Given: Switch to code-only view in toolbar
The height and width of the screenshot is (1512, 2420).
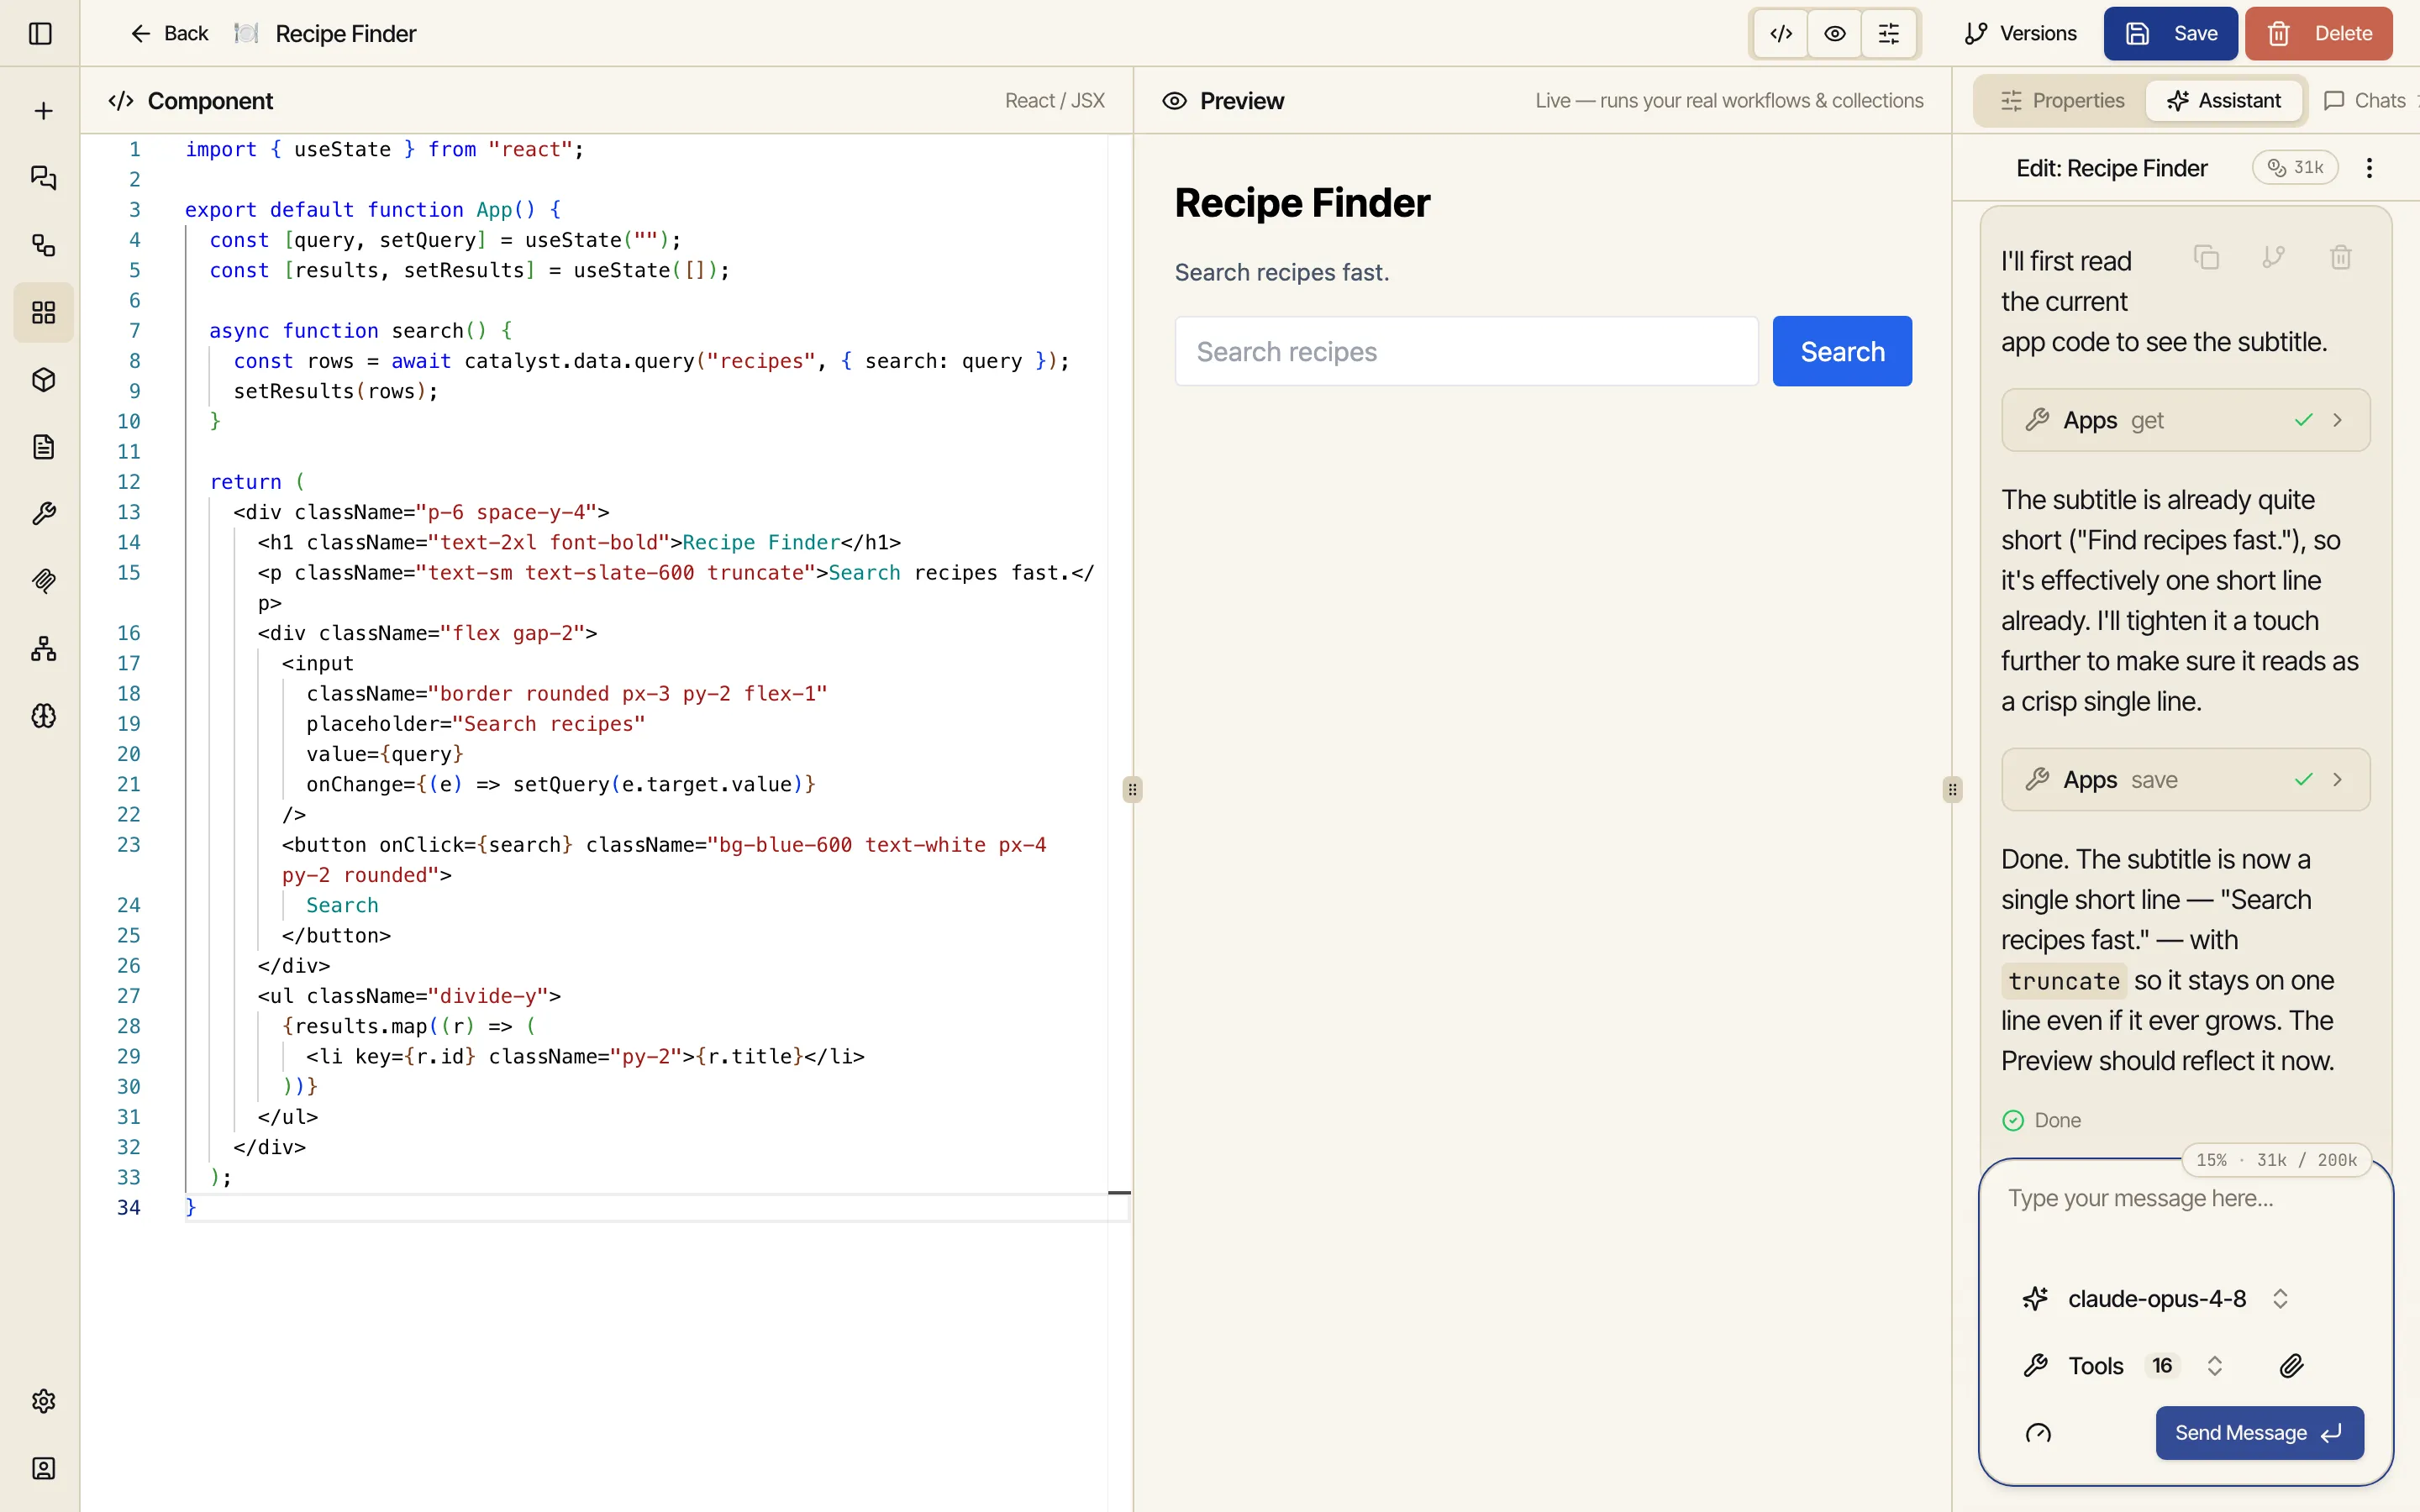Looking at the screenshot, I should (1780, 33).
